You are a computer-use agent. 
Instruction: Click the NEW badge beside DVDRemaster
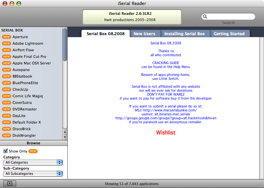coord(6,109)
